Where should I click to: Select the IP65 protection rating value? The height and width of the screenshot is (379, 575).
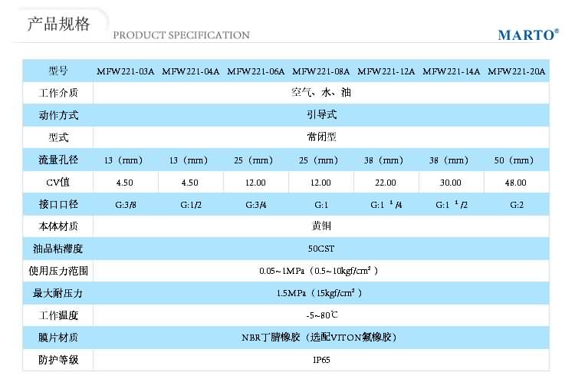[x=320, y=360]
